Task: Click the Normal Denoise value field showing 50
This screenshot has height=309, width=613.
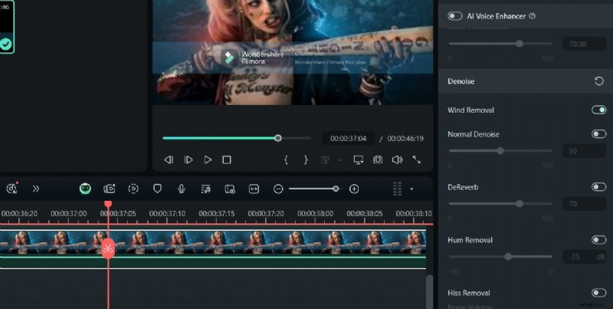Action: click(x=585, y=151)
